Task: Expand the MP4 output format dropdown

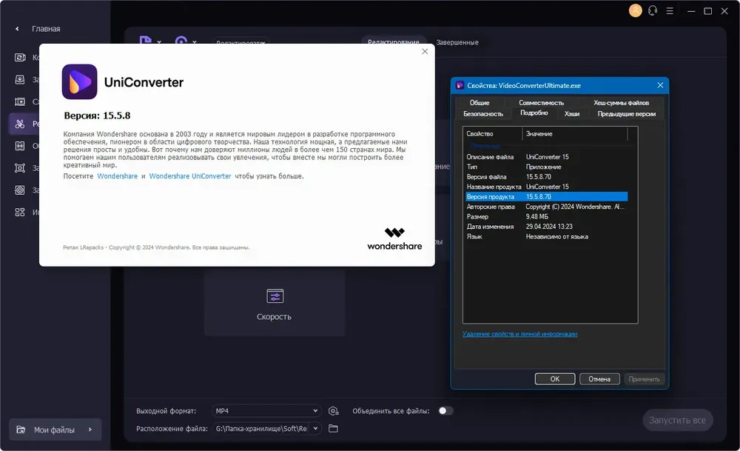Action: [266, 411]
